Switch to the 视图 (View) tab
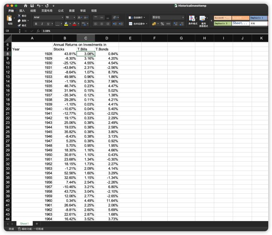The image size is (272, 235). coord(94,11)
